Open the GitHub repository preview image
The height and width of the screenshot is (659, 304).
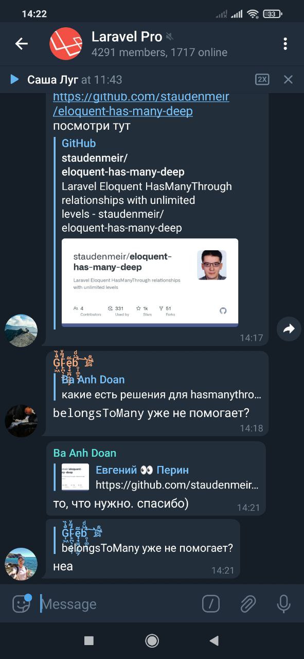(x=150, y=283)
